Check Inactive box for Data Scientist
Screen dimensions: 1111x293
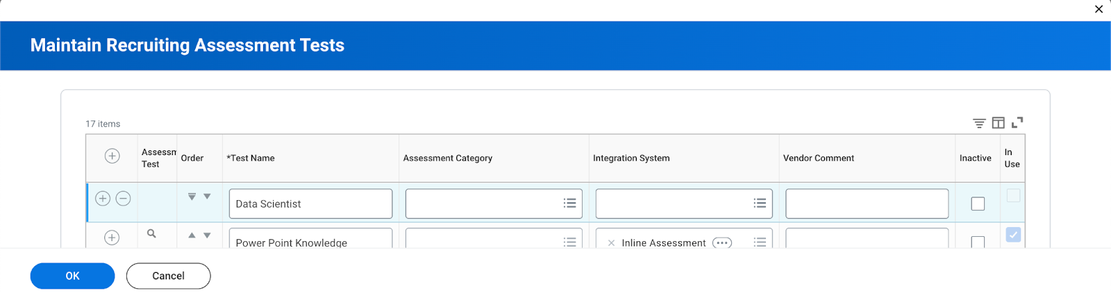978,204
